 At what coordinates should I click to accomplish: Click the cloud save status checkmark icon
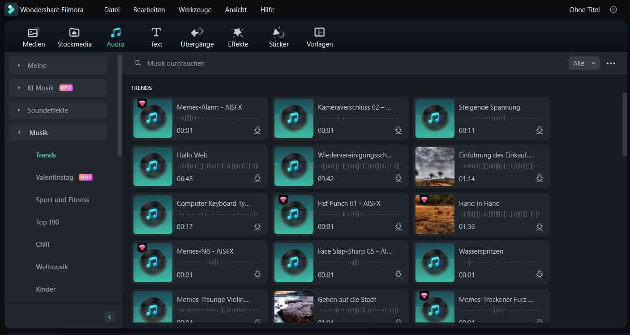[x=613, y=9]
